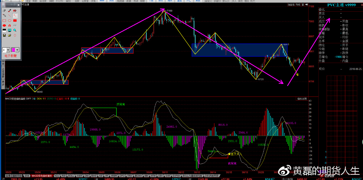Select the filled red rectangle tool

tap(15, 20)
